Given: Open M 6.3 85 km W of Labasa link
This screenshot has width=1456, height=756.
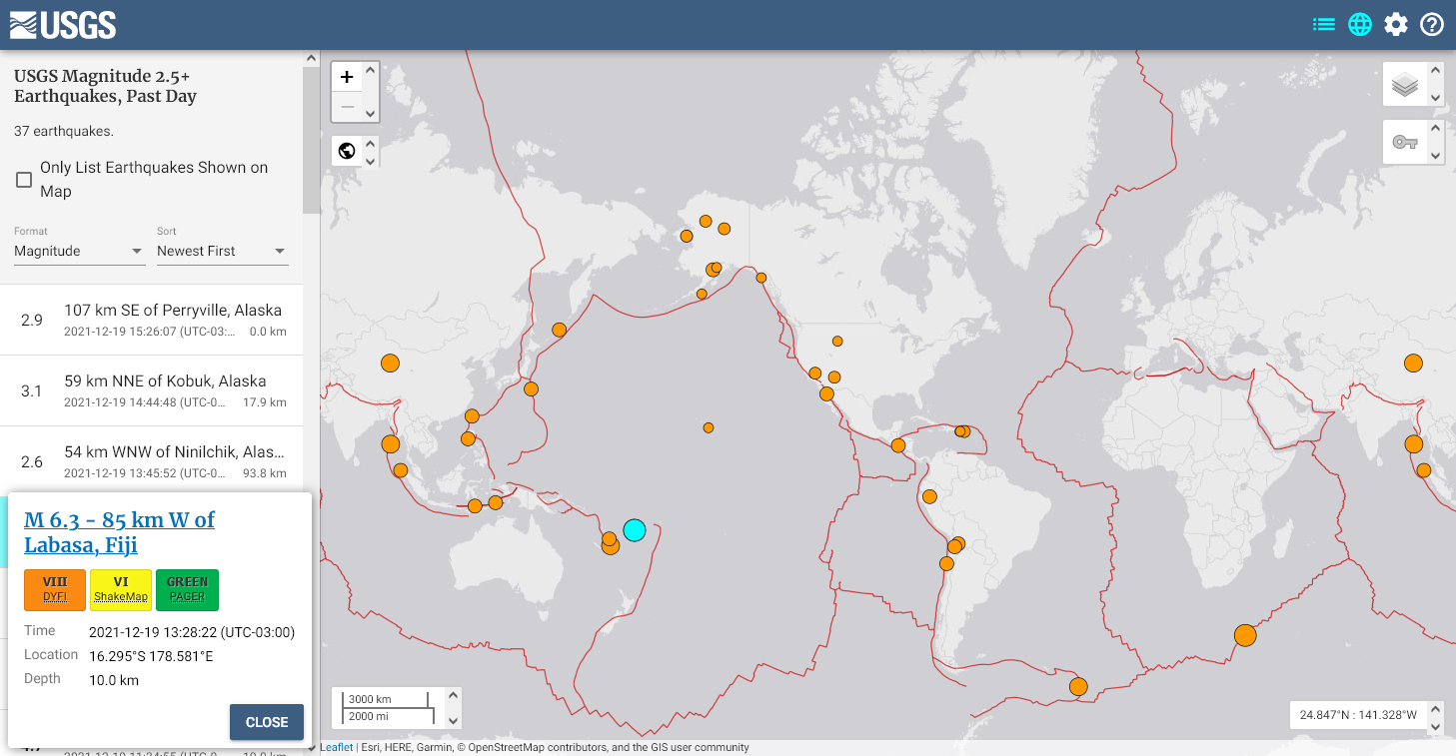Looking at the screenshot, I should [x=119, y=532].
